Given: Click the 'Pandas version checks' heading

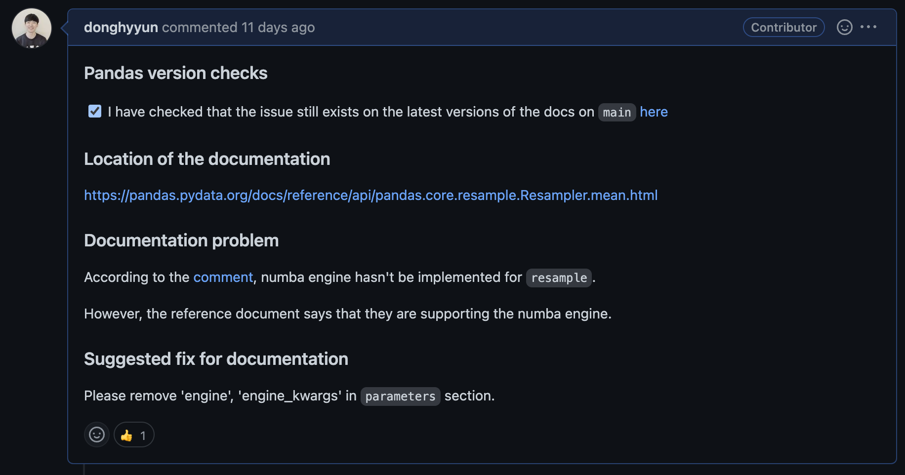Looking at the screenshot, I should [175, 73].
